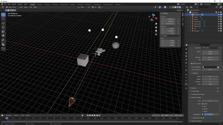
Task: Open the Object Mode dropdown
Action: tap(12, 7)
